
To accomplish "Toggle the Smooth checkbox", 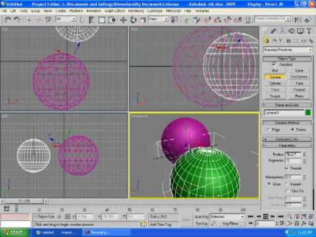I will [x=286, y=168].
